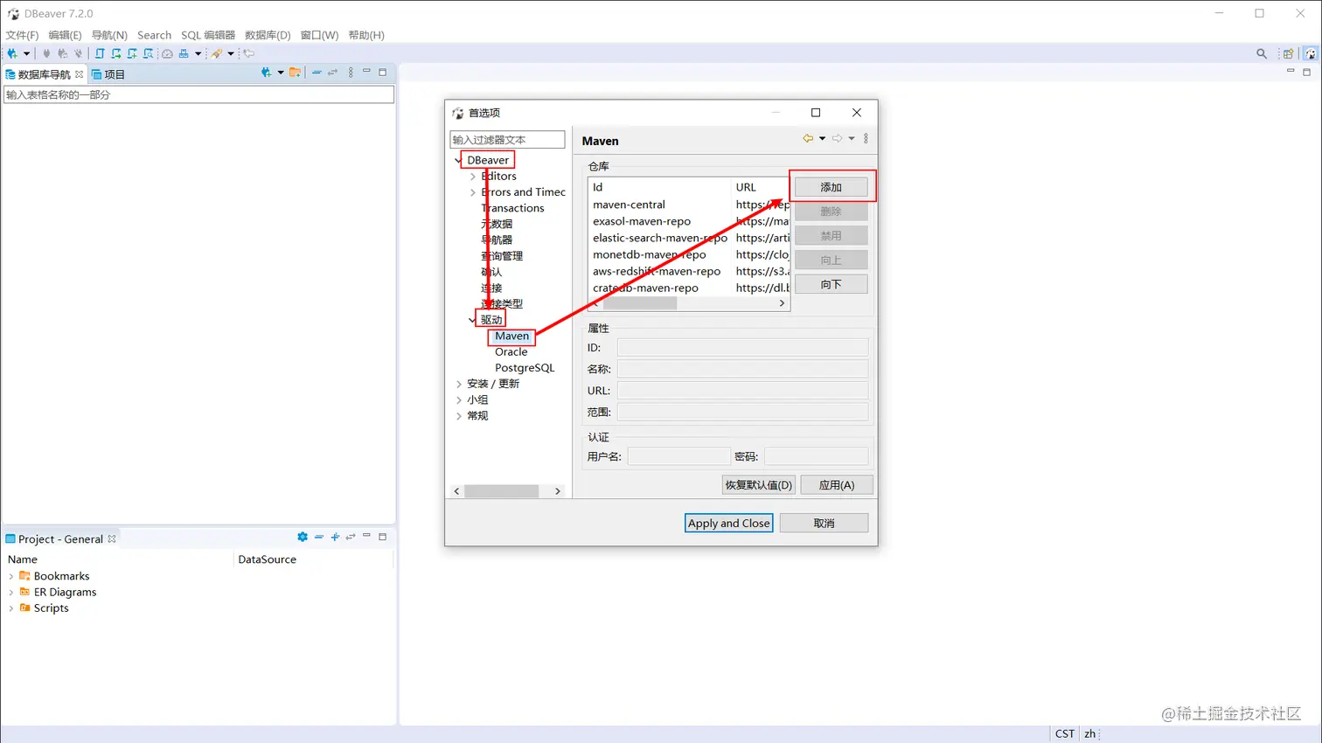The width and height of the screenshot is (1322, 743).
Task: Expand the Scripts folder
Action: pos(10,608)
